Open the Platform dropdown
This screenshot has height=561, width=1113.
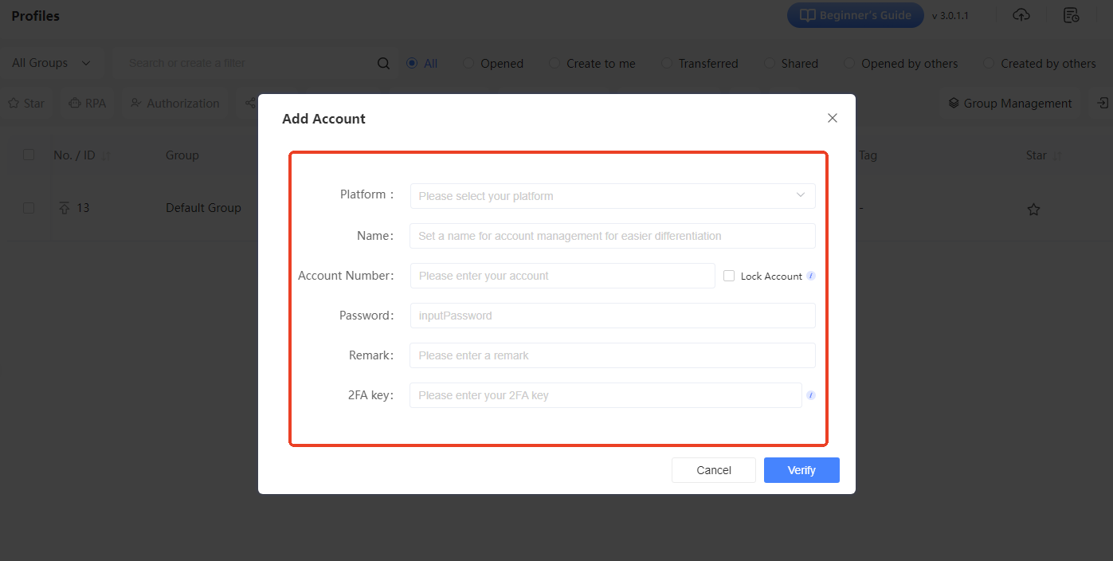(x=612, y=196)
